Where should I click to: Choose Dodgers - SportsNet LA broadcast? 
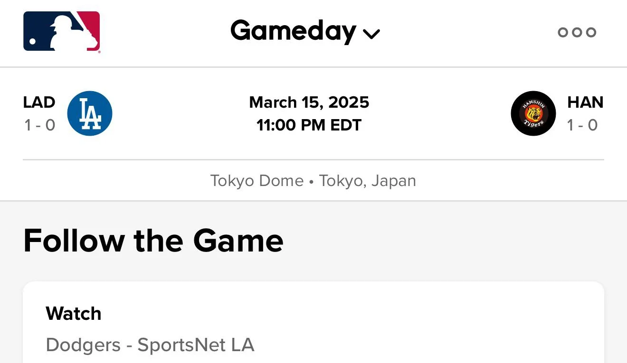150,345
